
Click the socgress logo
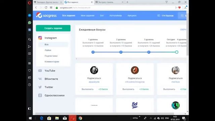click(x=46, y=15)
